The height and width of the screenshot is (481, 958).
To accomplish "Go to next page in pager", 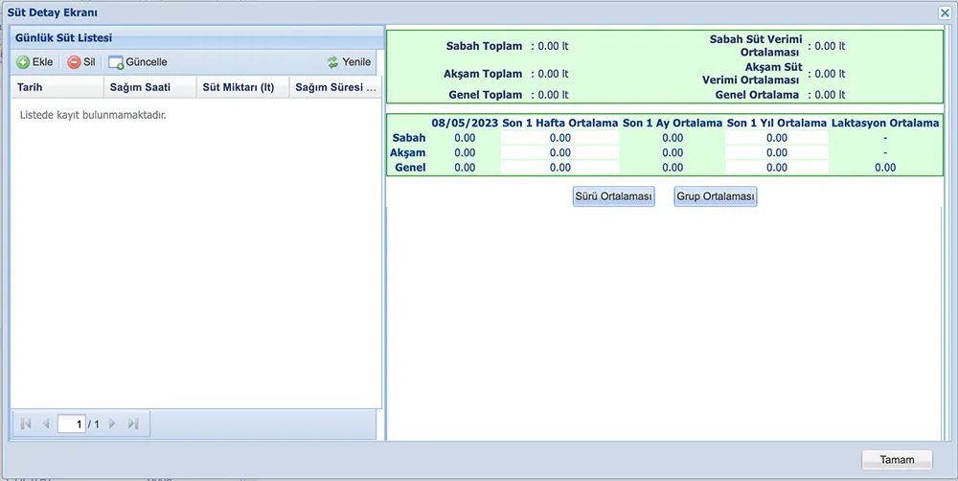I will pyautogui.click(x=112, y=424).
